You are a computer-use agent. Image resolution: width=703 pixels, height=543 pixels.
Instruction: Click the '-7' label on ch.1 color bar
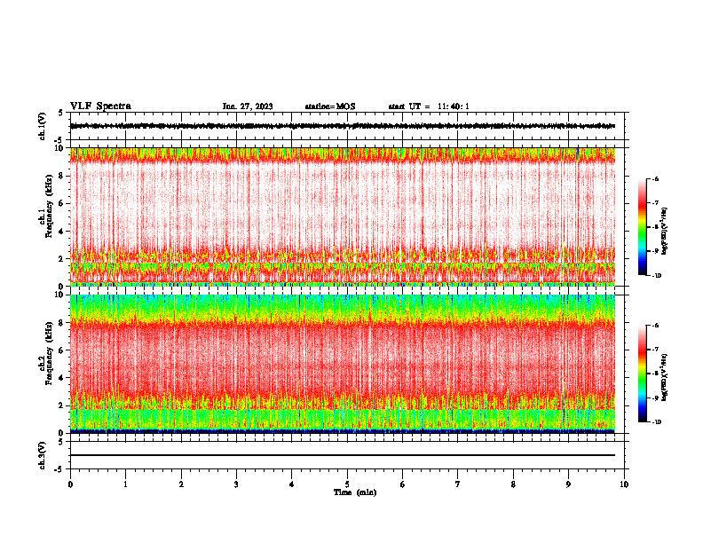pos(655,203)
